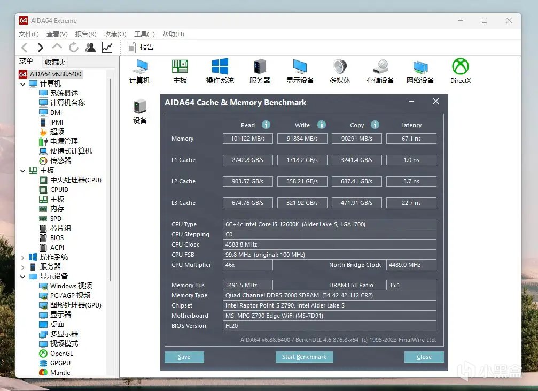
Task: Close the benchmark dialog with the X
Action: click(x=436, y=101)
